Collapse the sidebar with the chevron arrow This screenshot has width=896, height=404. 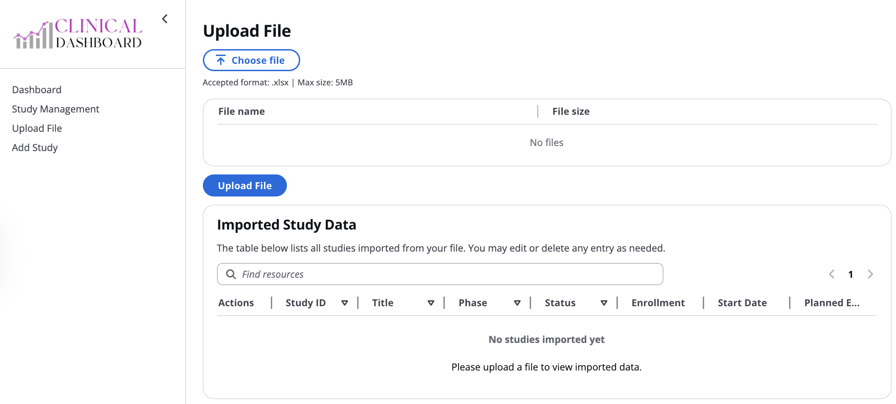[x=165, y=19]
